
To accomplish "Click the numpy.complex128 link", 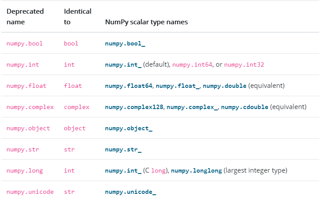I will pyautogui.click(x=134, y=107).
